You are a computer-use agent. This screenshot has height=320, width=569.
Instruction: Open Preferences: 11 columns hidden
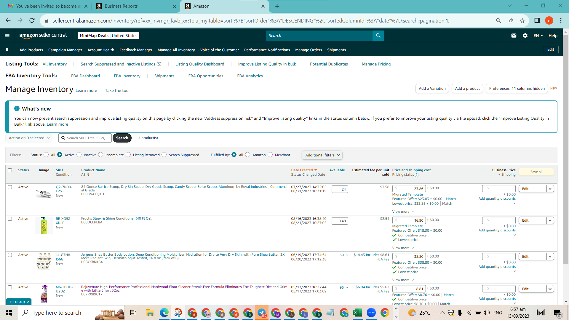pyautogui.click(x=517, y=88)
